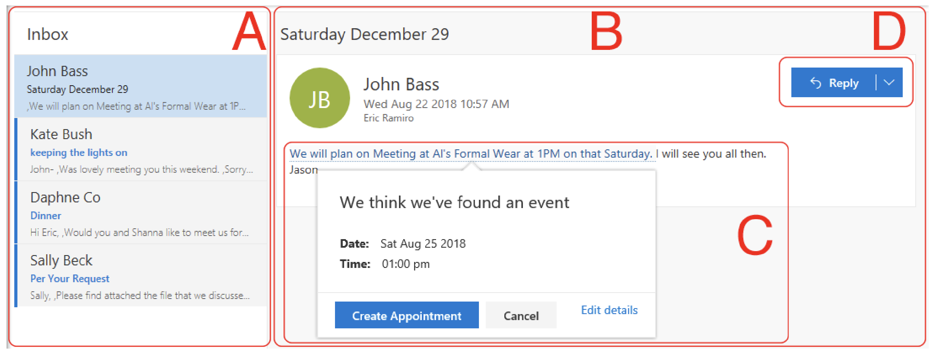Click the Reply arrow icon
The width and height of the screenshot is (931, 354).
pos(816,83)
